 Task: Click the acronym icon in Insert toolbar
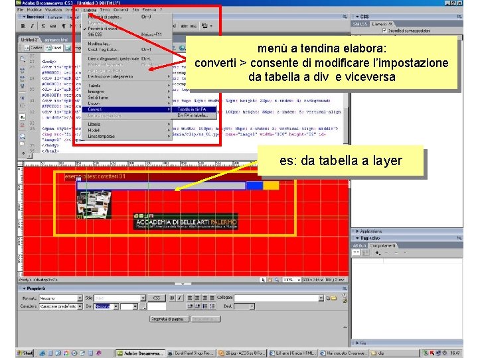tap(193, 26)
